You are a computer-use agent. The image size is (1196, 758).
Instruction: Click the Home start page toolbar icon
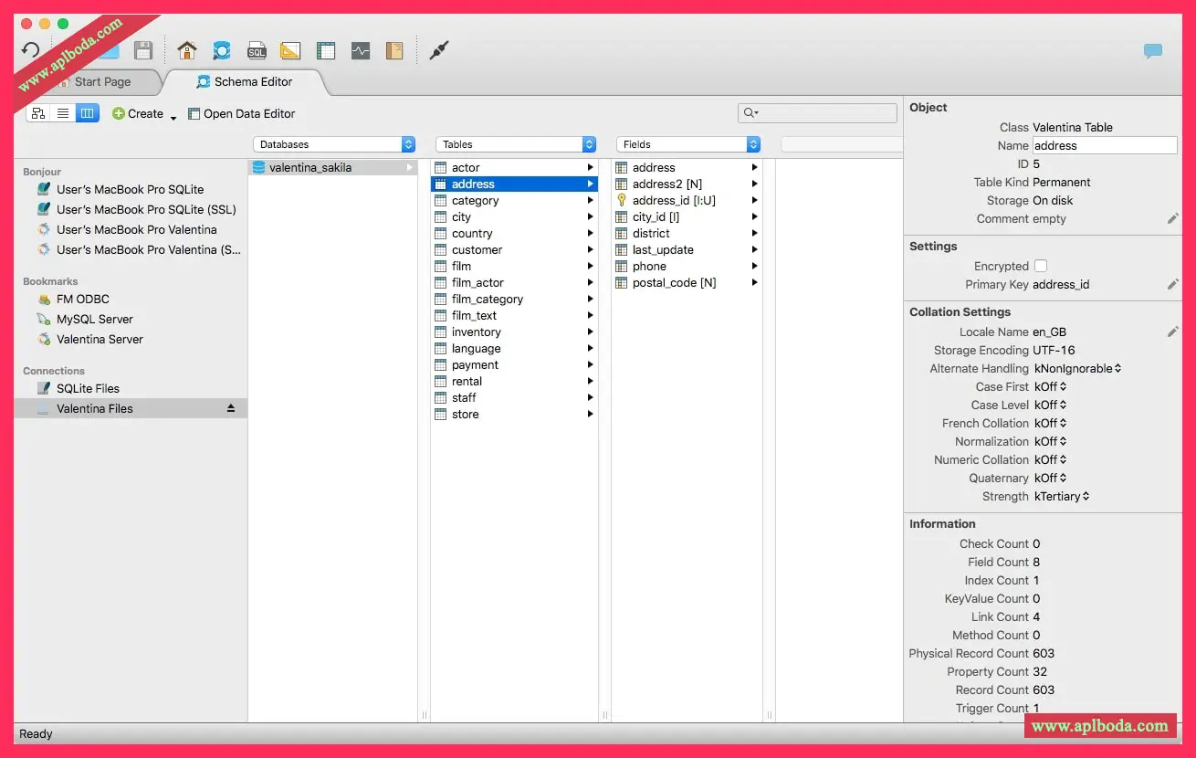187,50
